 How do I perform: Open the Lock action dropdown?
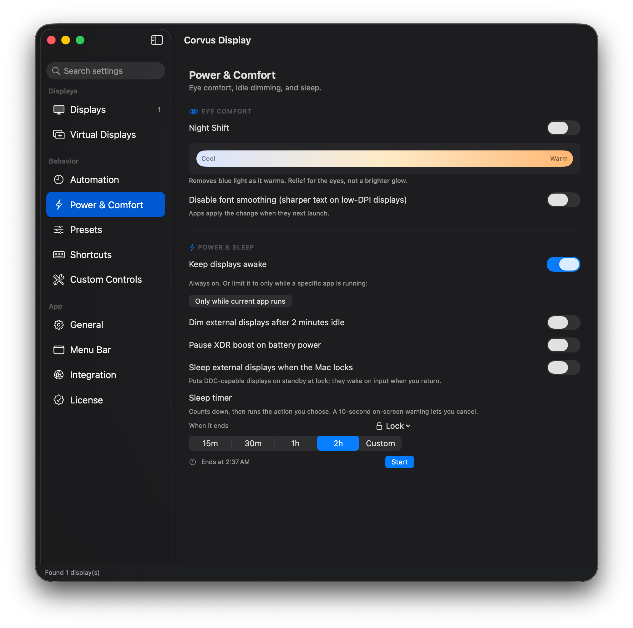(393, 426)
